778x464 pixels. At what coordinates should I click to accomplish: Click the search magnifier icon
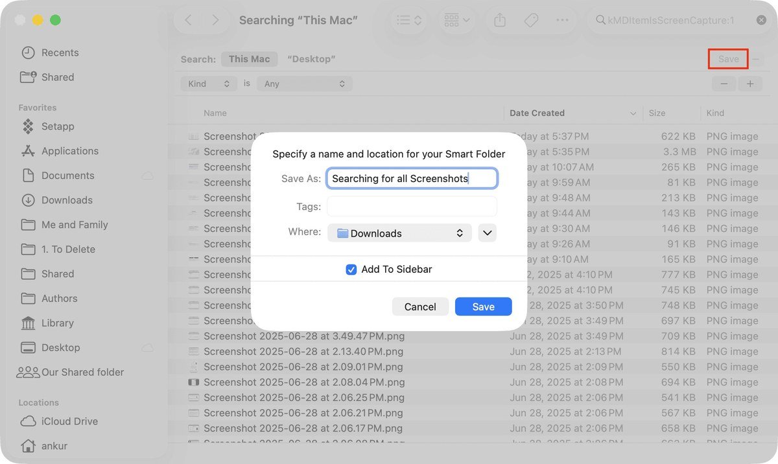[600, 20]
